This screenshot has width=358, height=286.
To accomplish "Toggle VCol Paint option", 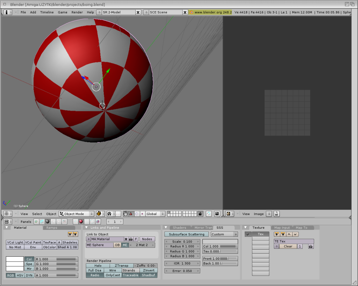I will click(x=33, y=242).
